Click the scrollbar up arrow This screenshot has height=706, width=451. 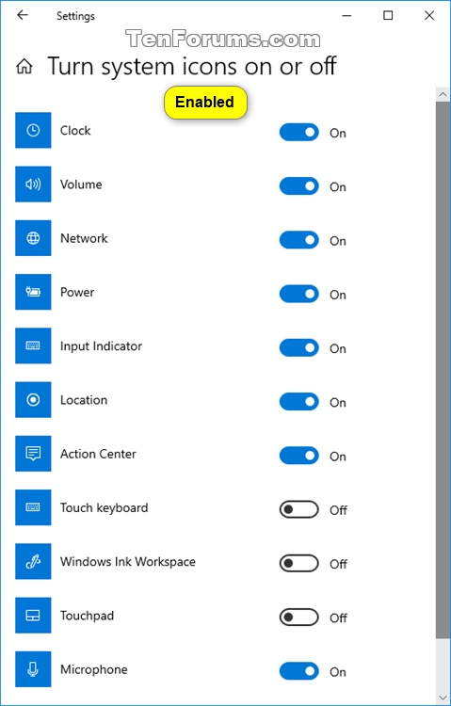point(443,94)
